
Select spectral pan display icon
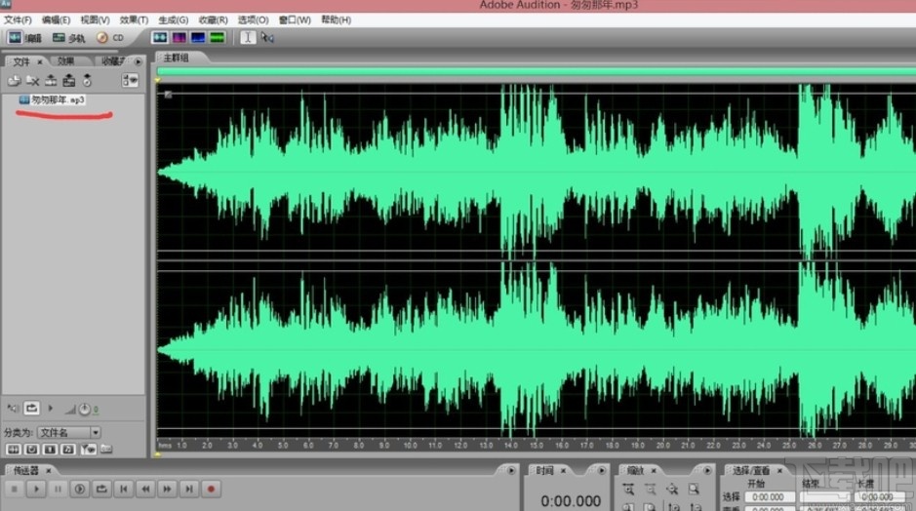click(198, 37)
